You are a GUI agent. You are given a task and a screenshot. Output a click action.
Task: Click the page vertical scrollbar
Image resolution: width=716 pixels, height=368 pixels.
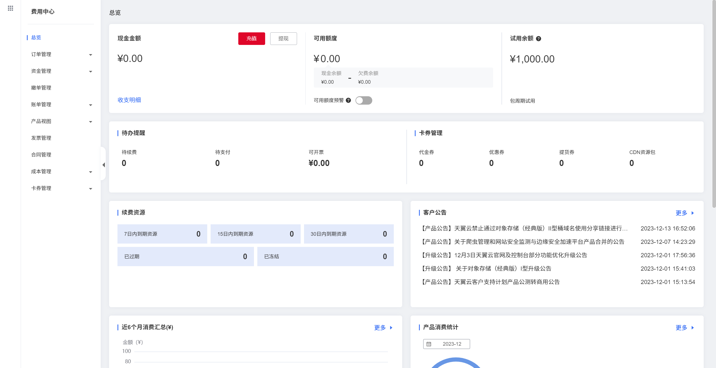point(714,103)
